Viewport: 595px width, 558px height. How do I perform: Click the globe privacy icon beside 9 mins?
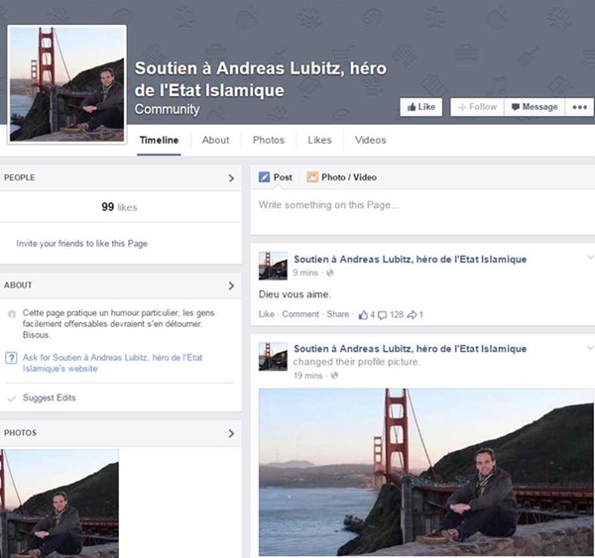[330, 273]
